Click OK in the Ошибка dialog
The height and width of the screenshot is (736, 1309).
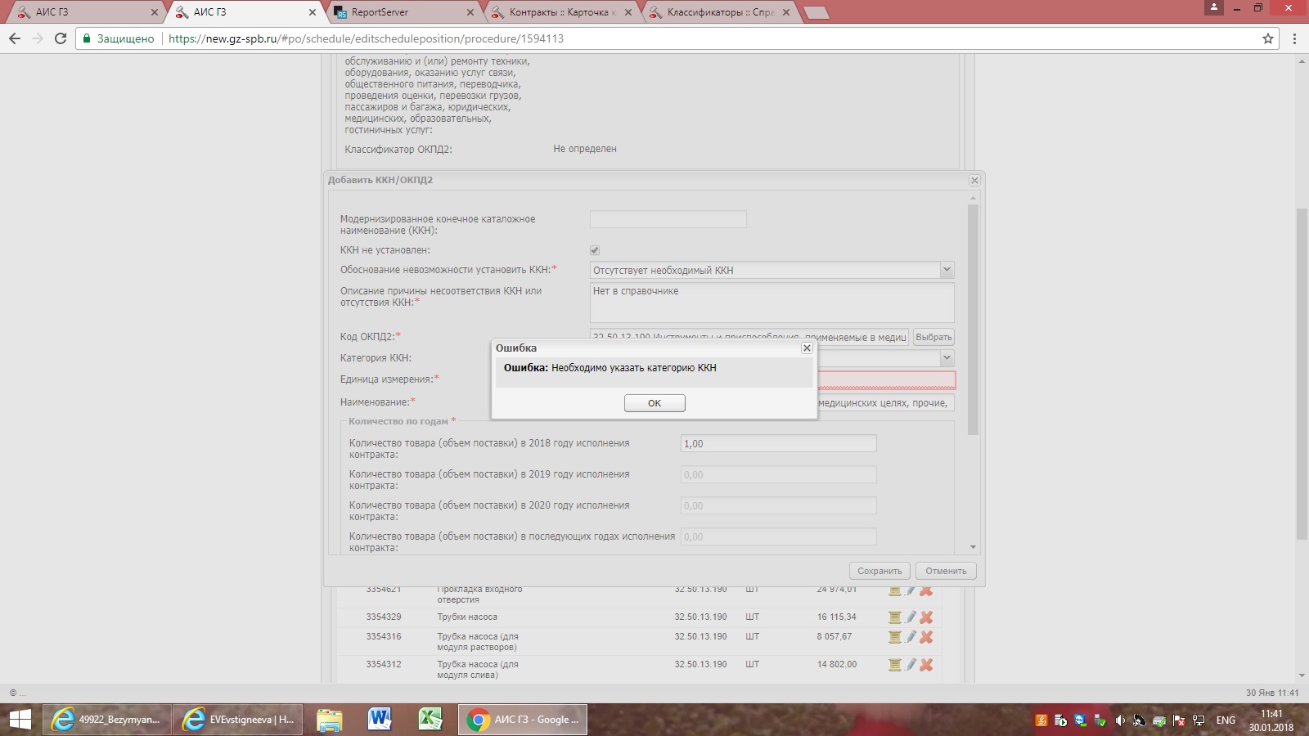(x=654, y=403)
